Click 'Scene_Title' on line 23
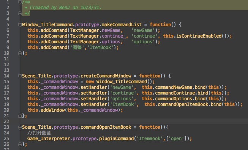 tap(37, 127)
